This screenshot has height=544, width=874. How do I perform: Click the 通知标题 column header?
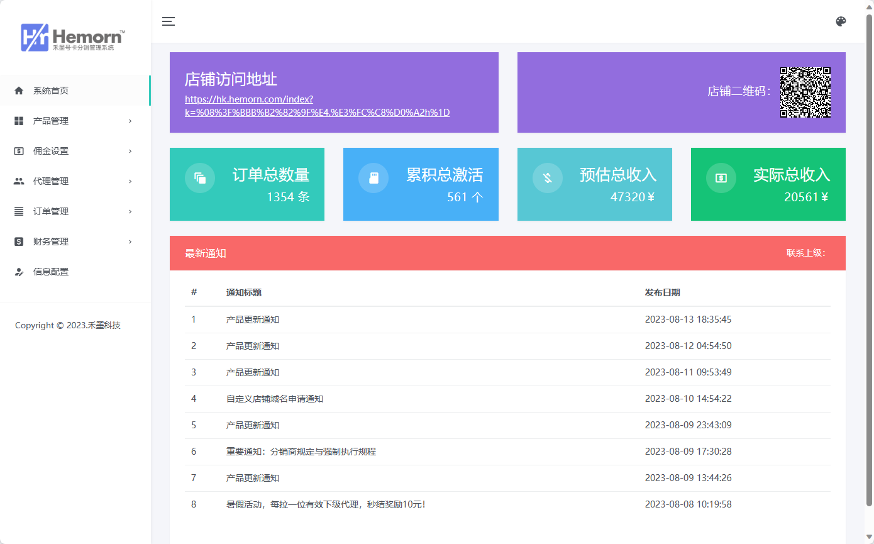click(244, 292)
